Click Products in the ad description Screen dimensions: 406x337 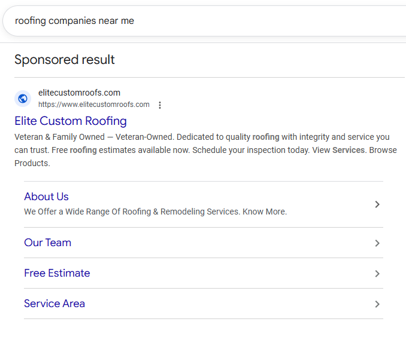pyautogui.click(x=32, y=163)
